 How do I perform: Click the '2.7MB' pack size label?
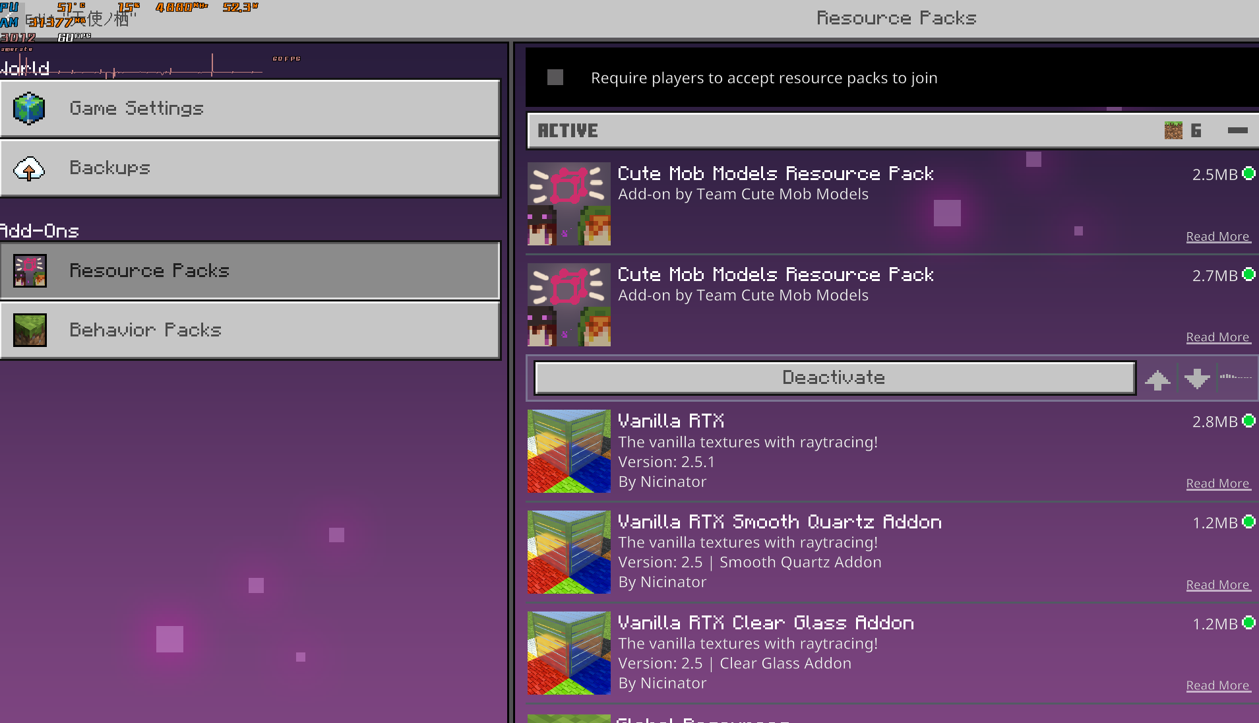point(1215,276)
